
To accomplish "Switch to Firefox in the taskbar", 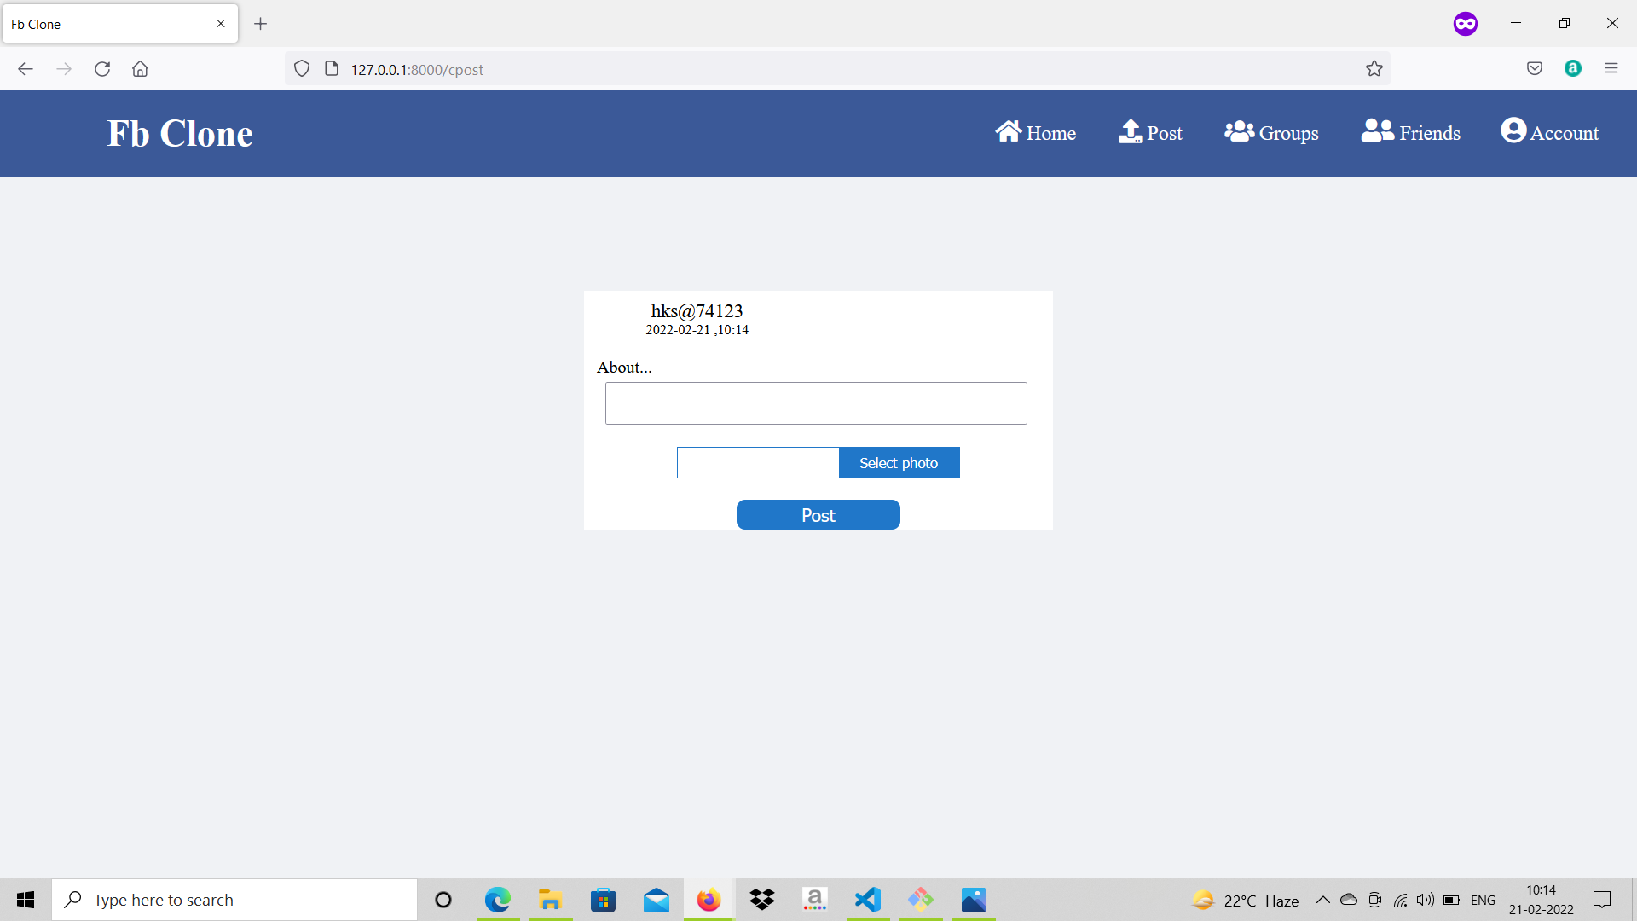I will tap(709, 900).
